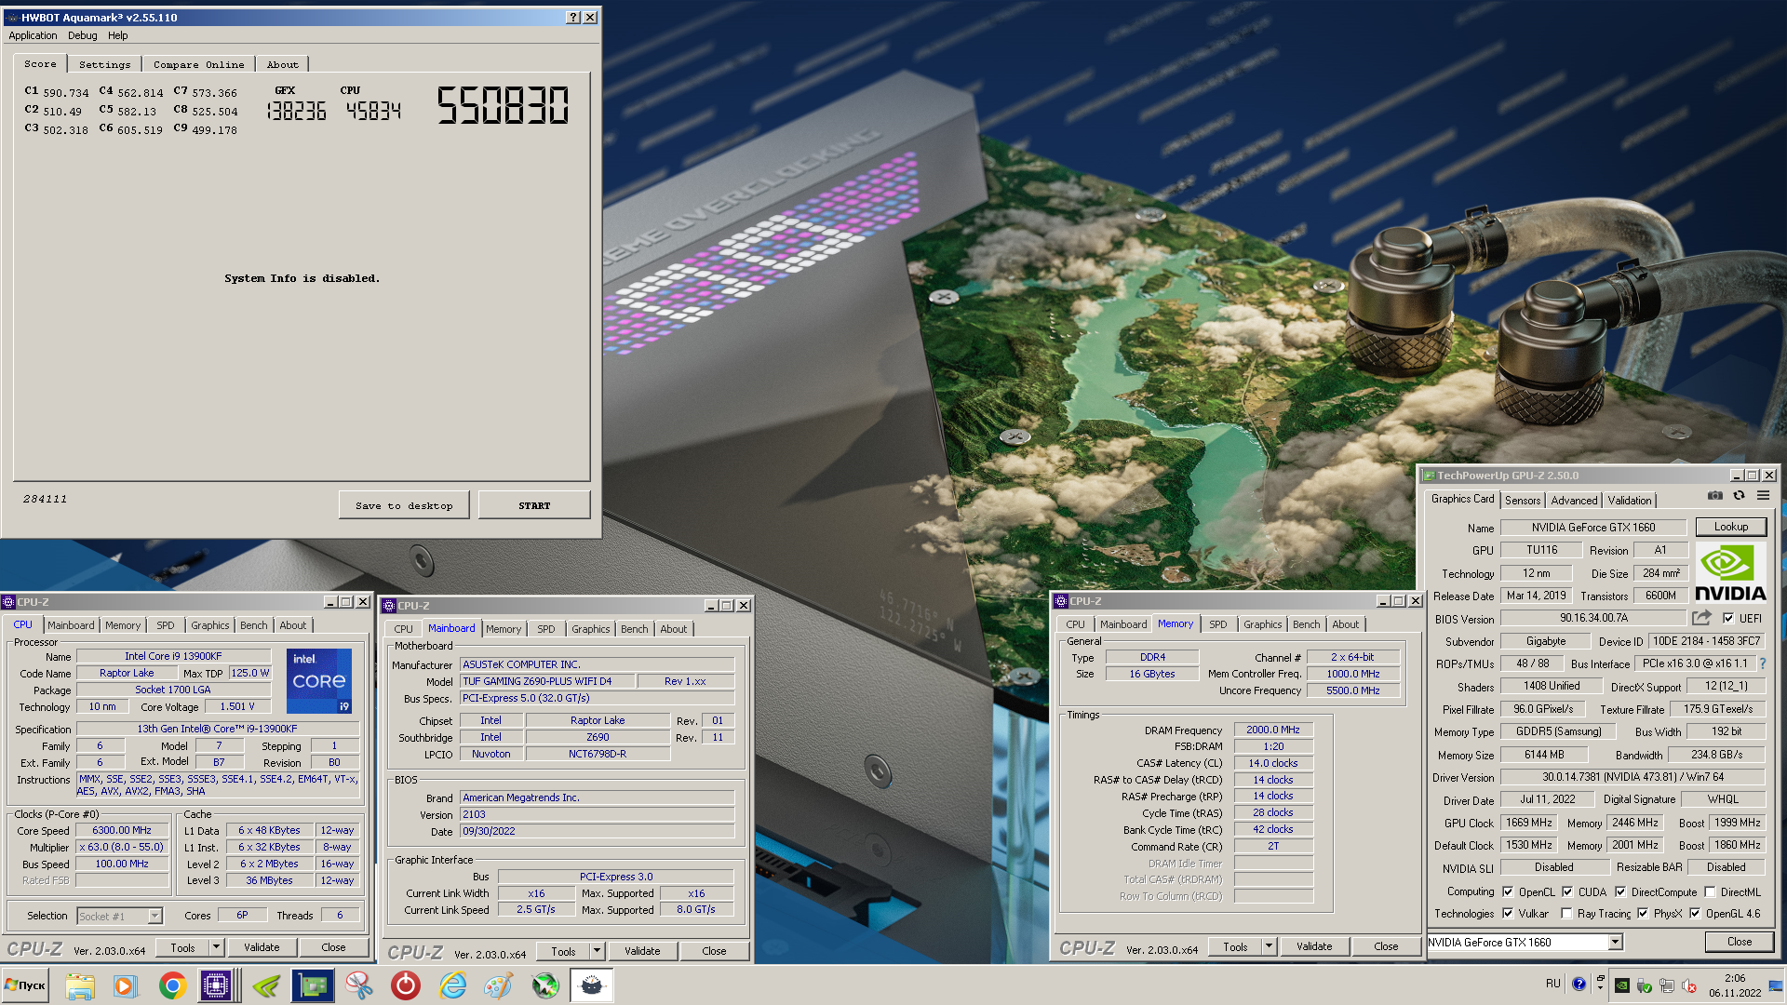Click Close button in GPU-Z
The height and width of the screenshot is (1005, 1787).
point(1739,942)
